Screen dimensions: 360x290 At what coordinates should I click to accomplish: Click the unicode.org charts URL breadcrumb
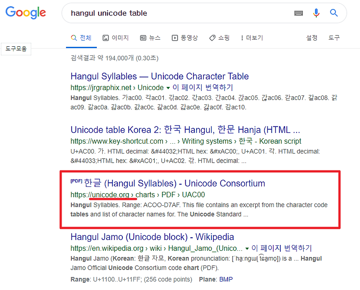(138, 195)
